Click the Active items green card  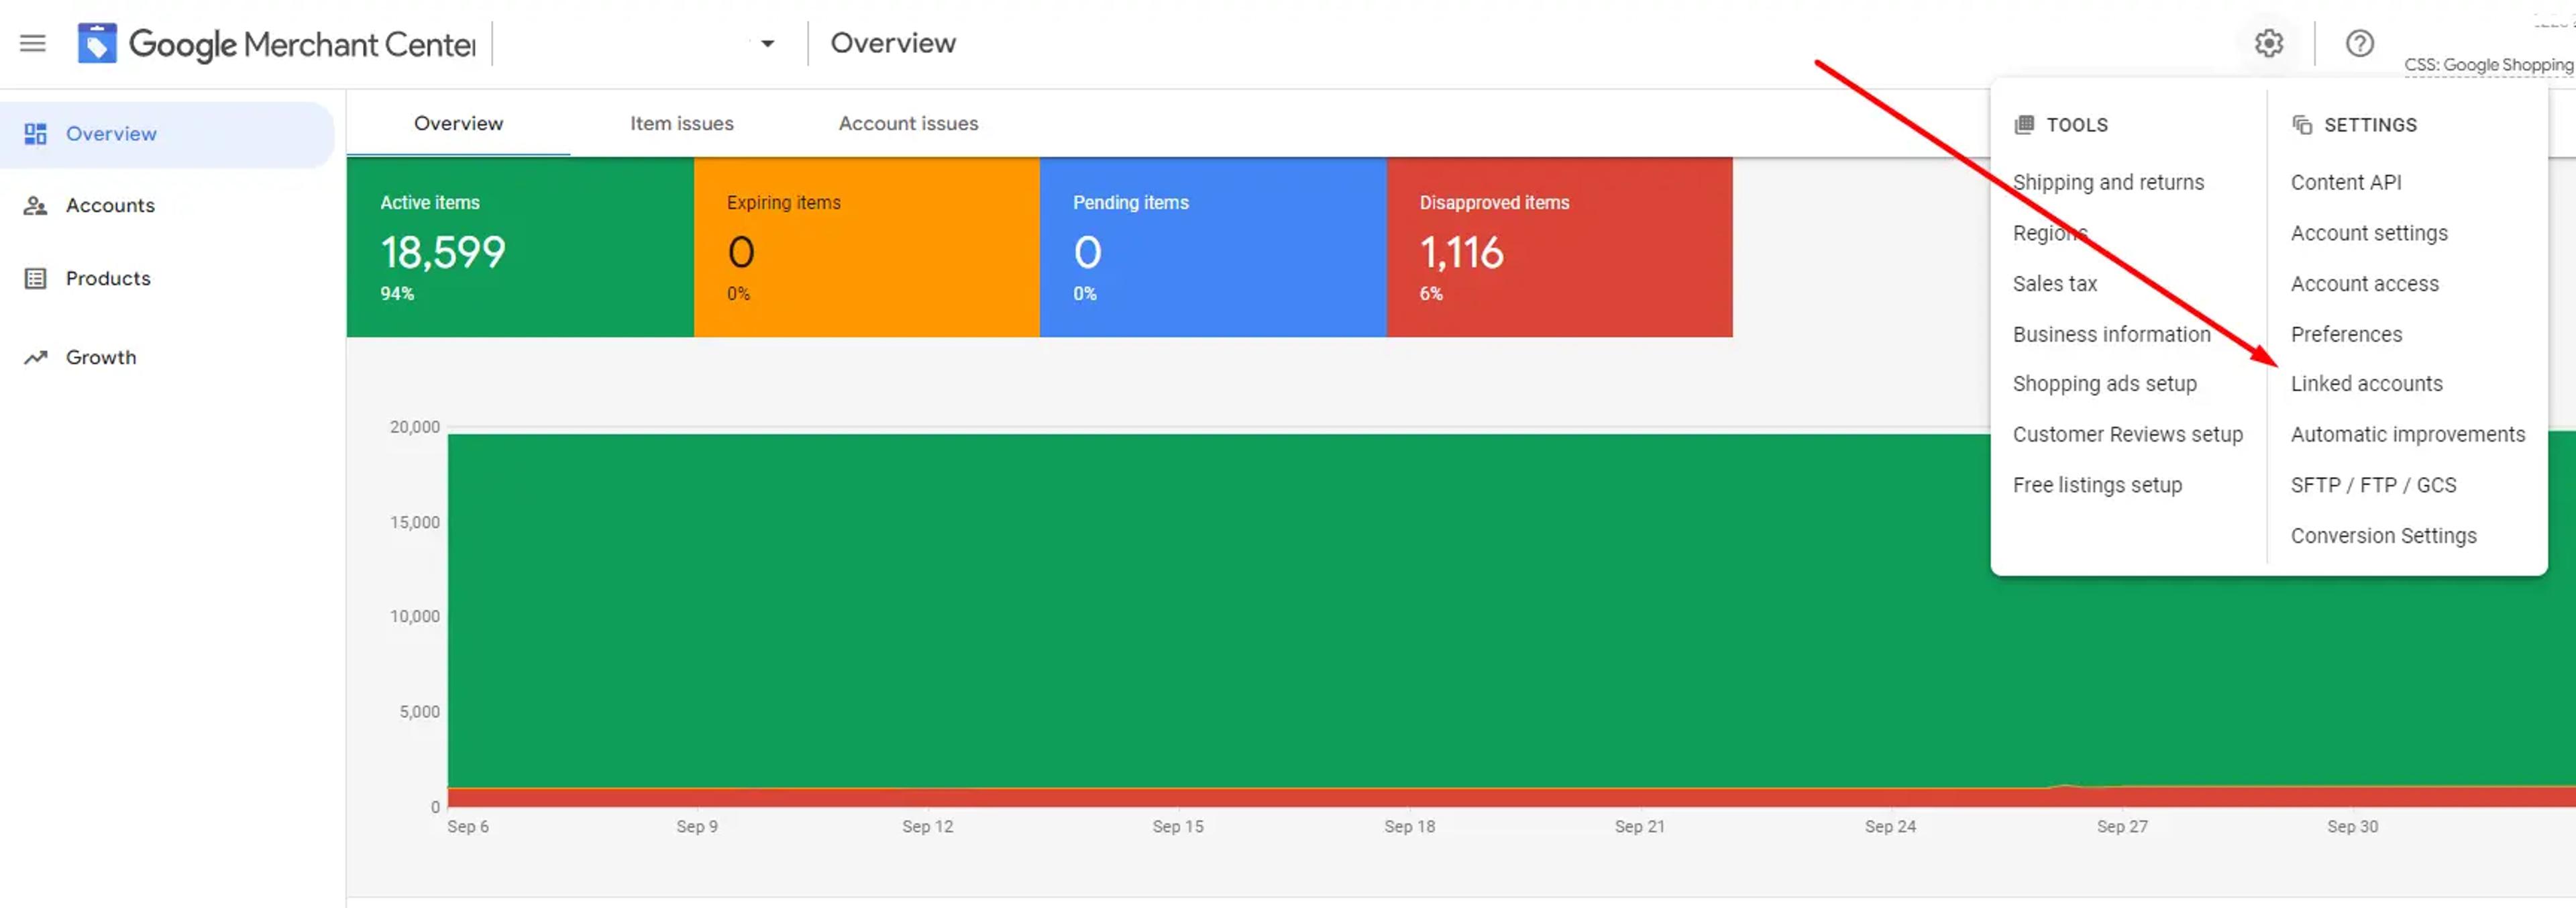pos(520,247)
